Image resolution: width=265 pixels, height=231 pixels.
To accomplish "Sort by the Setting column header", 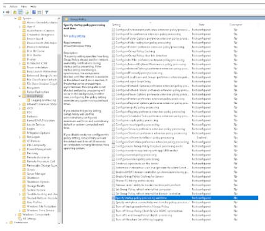I will 151,25.
